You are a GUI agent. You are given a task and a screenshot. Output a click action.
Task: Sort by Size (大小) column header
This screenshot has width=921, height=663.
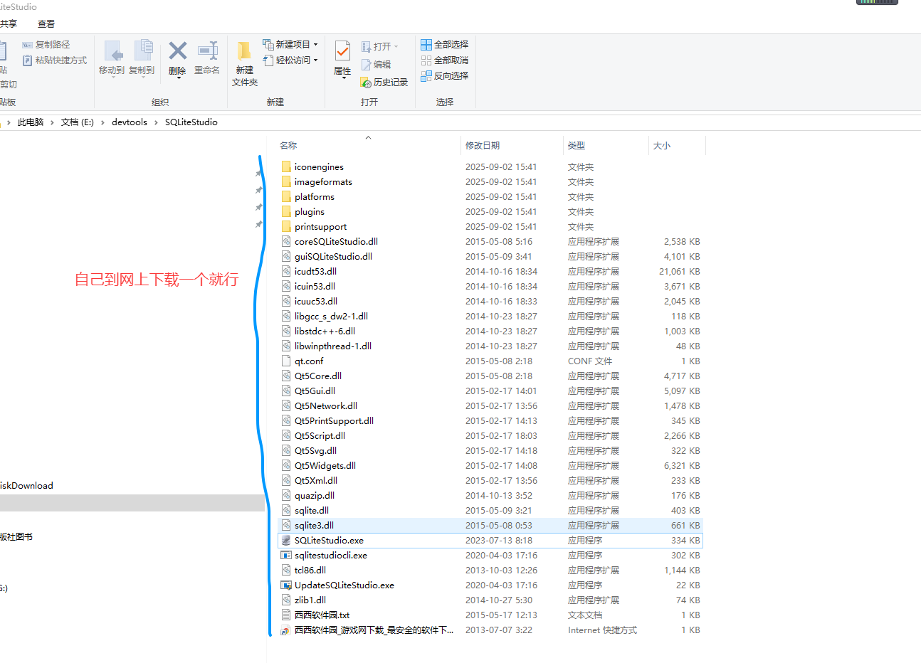coord(662,145)
